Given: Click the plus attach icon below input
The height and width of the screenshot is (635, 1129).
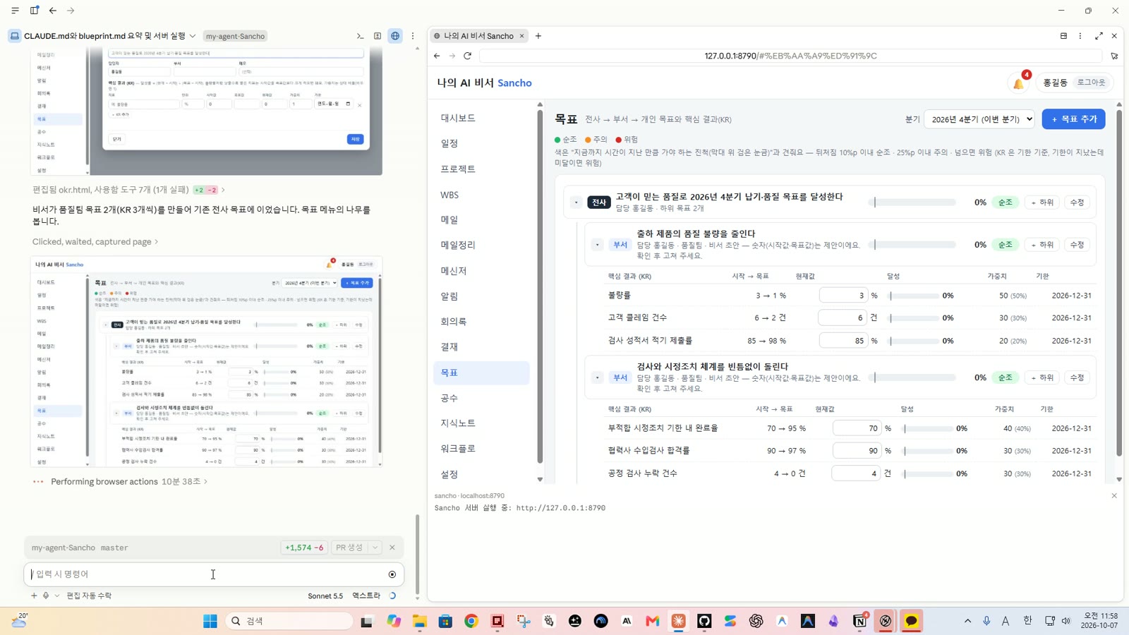Looking at the screenshot, I should pyautogui.click(x=34, y=595).
